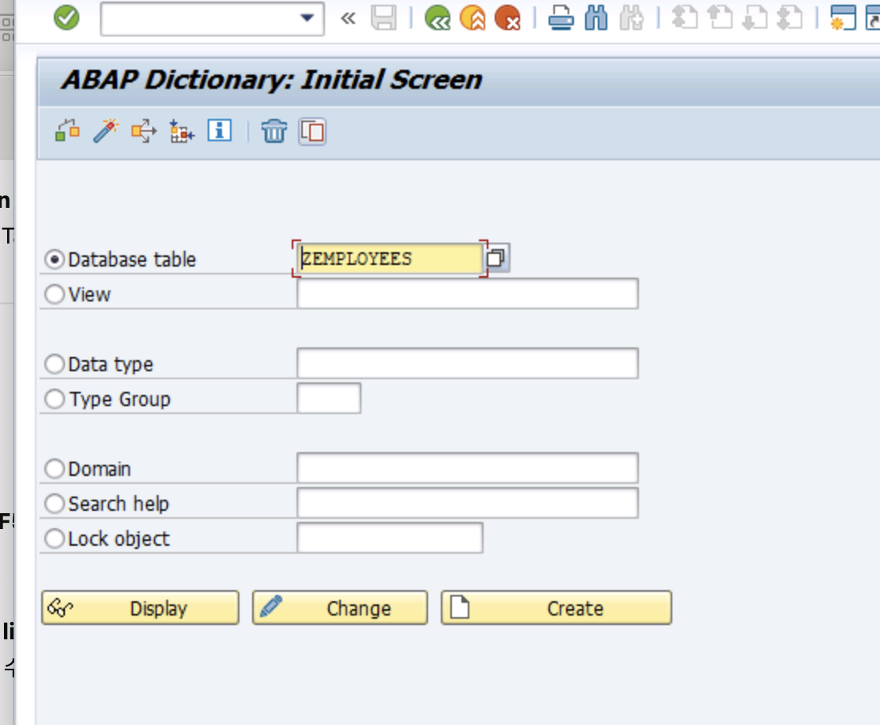The height and width of the screenshot is (725, 880).
Task: Click the Change button
Action: coord(340,608)
